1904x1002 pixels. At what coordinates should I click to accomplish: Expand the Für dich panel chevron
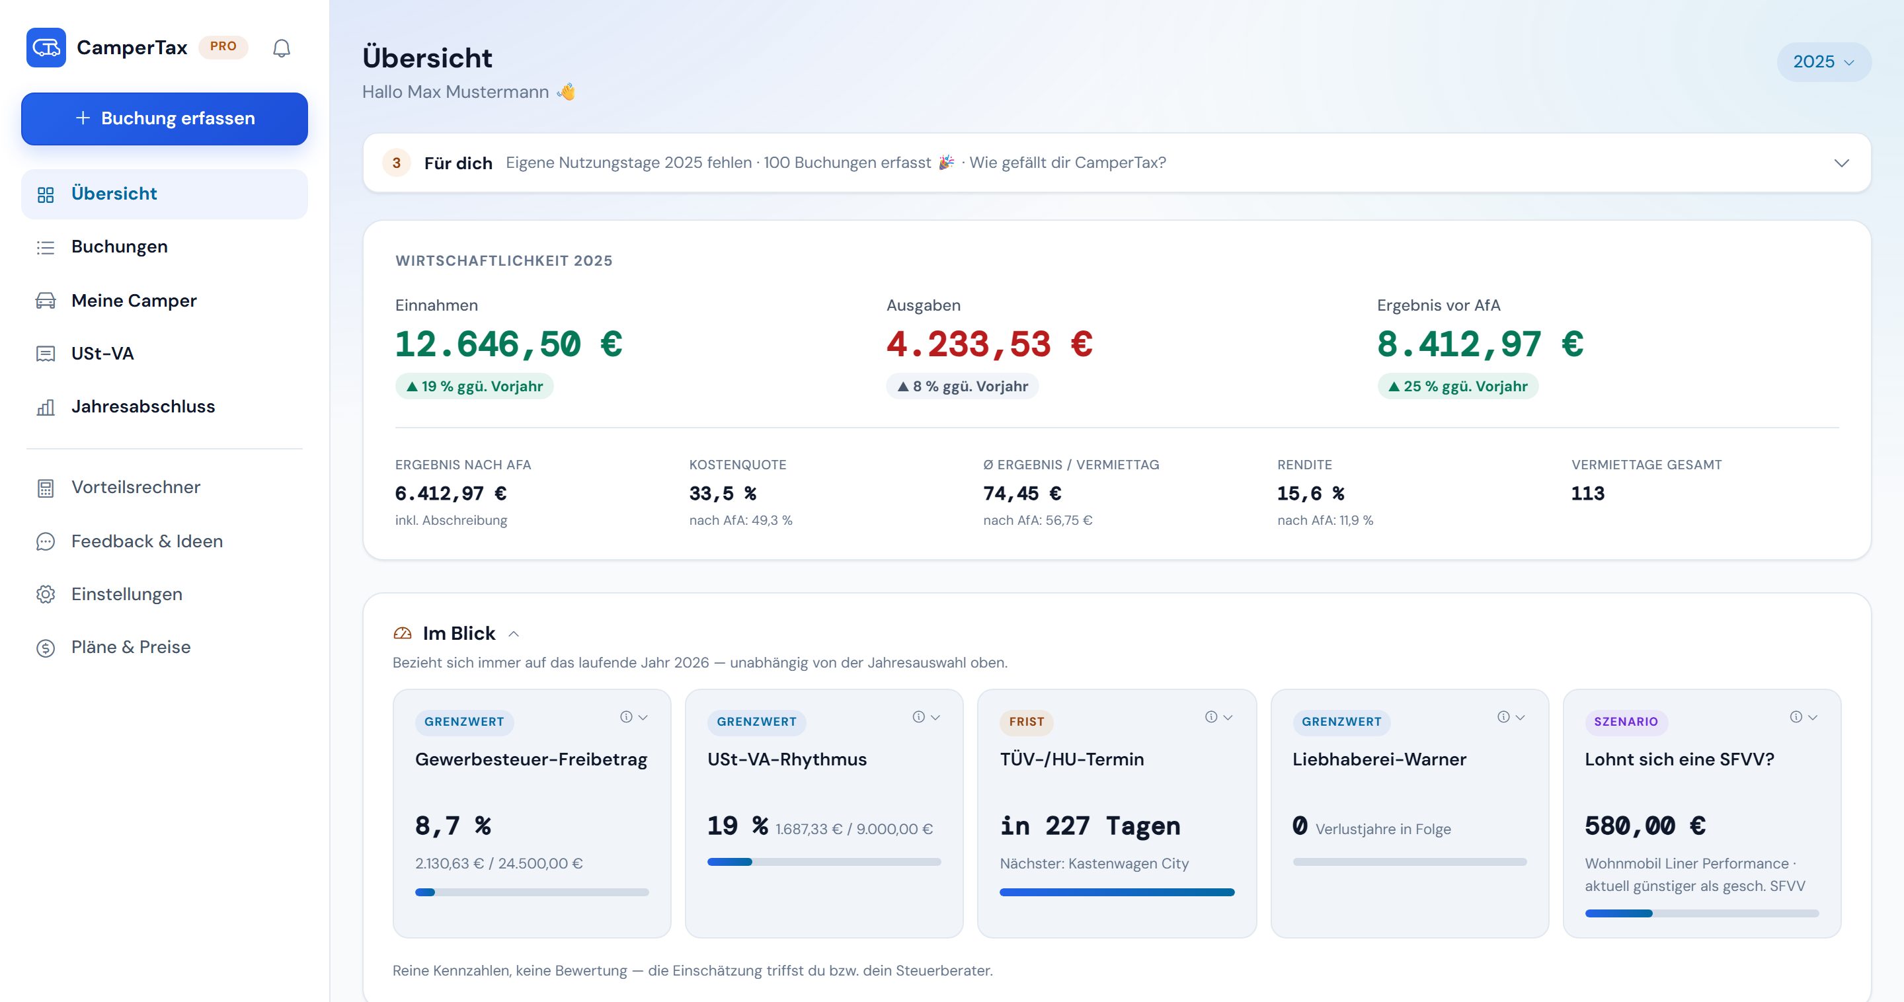(1841, 163)
